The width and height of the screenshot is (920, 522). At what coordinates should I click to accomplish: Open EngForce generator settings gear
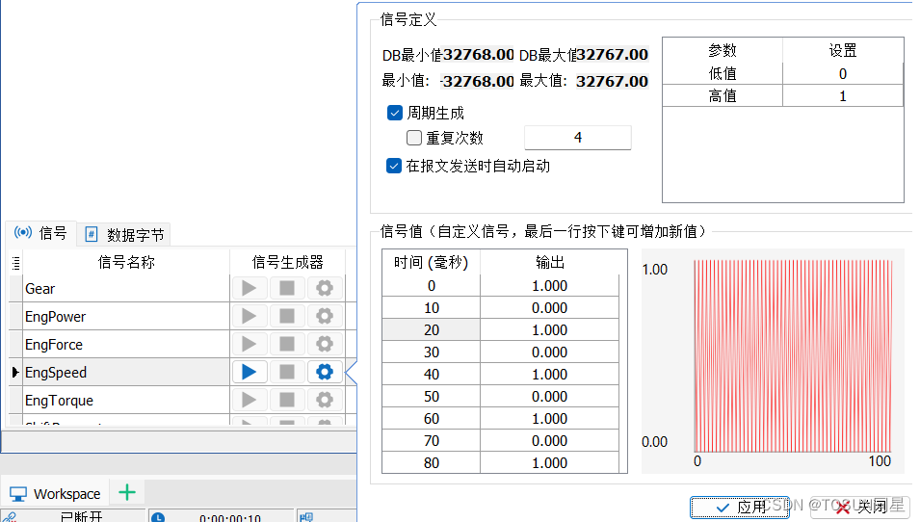point(325,344)
